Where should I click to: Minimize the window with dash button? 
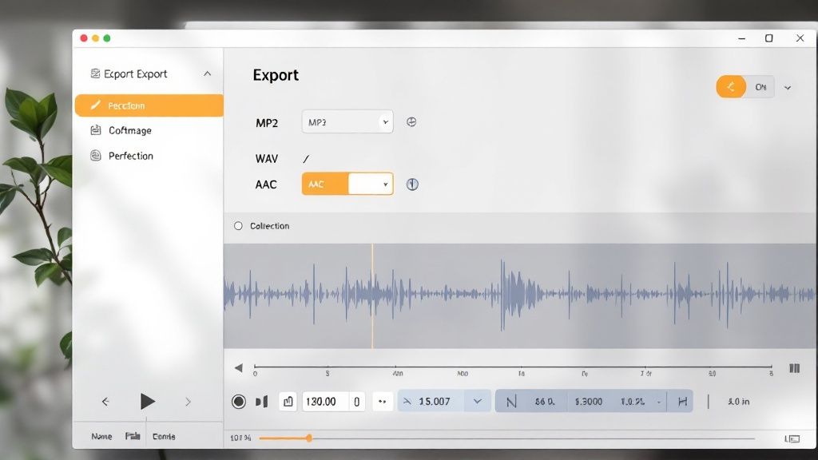pos(742,38)
